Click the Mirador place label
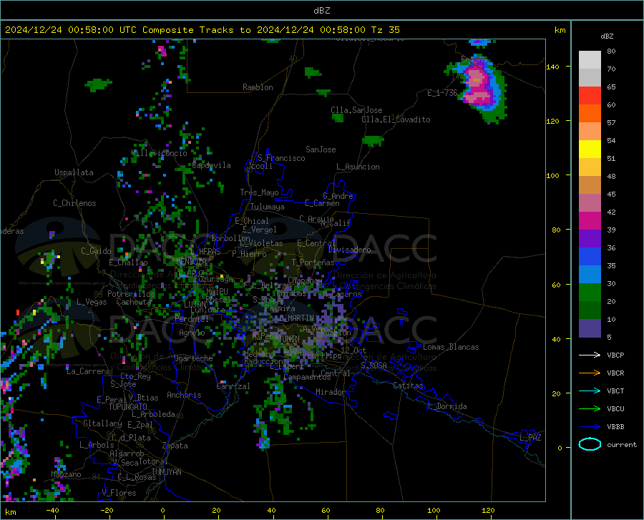644x520 pixels. [x=330, y=392]
